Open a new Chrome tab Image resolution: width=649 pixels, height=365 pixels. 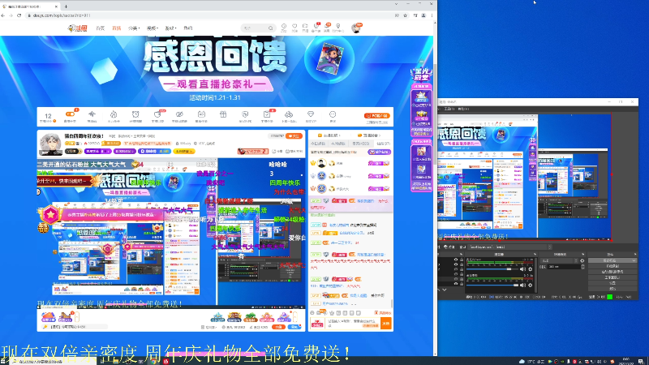point(66,6)
